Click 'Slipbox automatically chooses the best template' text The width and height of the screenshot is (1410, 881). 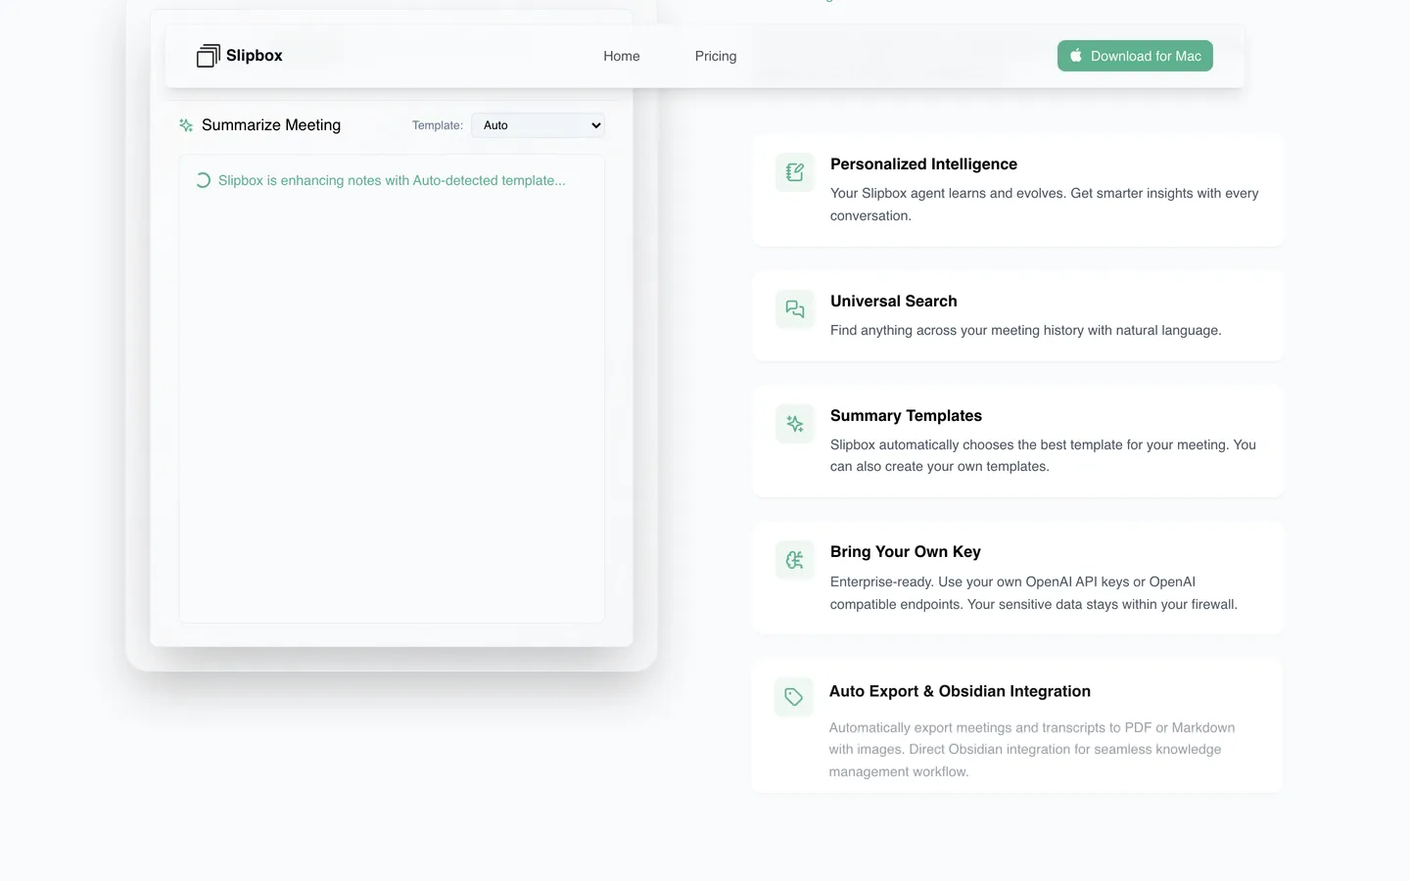pyautogui.click(x=1043, y=455)
